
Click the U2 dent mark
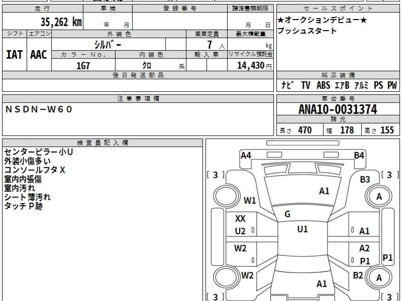tap(240, 231)
